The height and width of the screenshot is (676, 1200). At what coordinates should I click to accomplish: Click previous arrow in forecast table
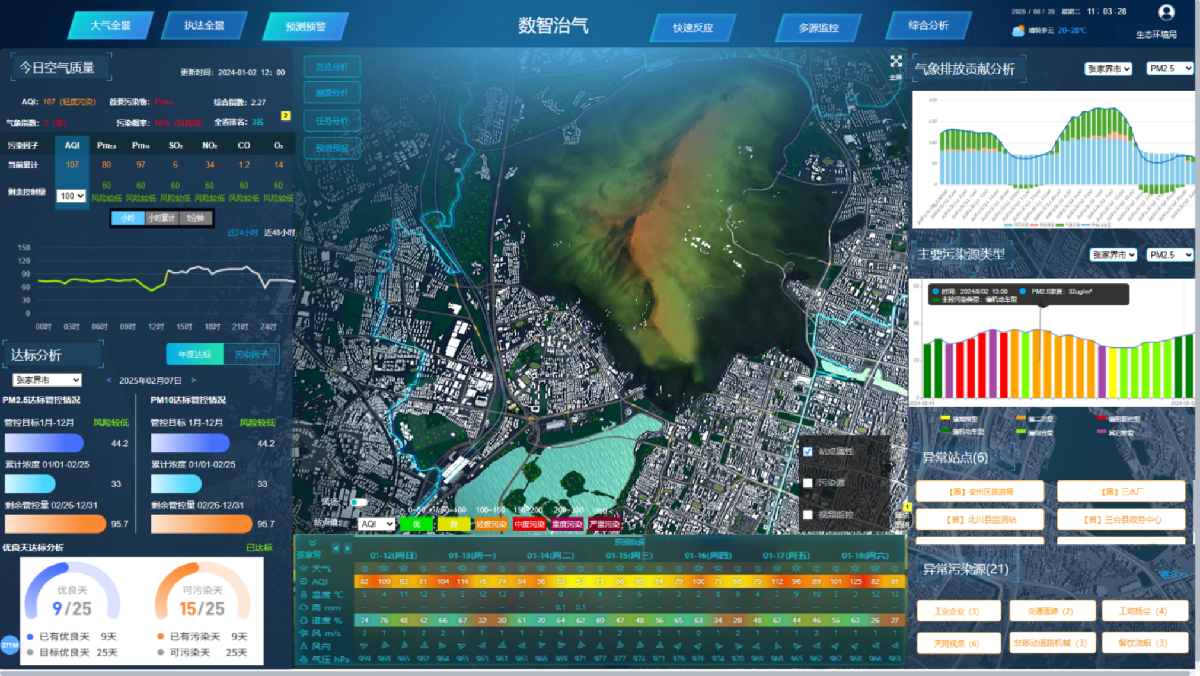point(336,549)
